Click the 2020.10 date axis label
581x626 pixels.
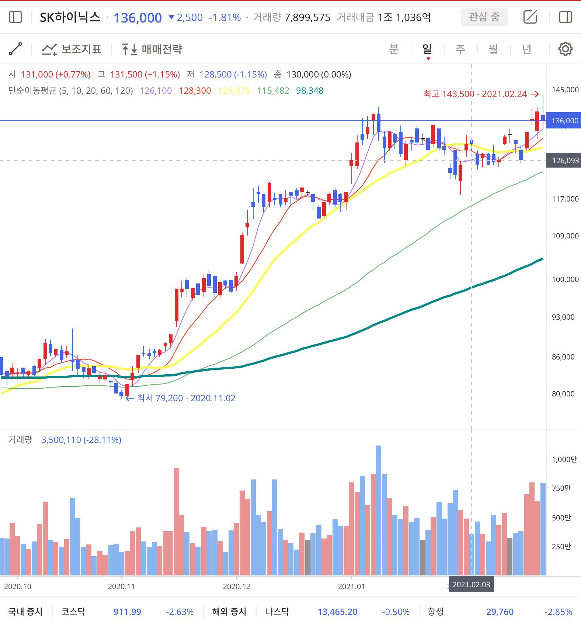pyautogui.click(x=18, y=587)
